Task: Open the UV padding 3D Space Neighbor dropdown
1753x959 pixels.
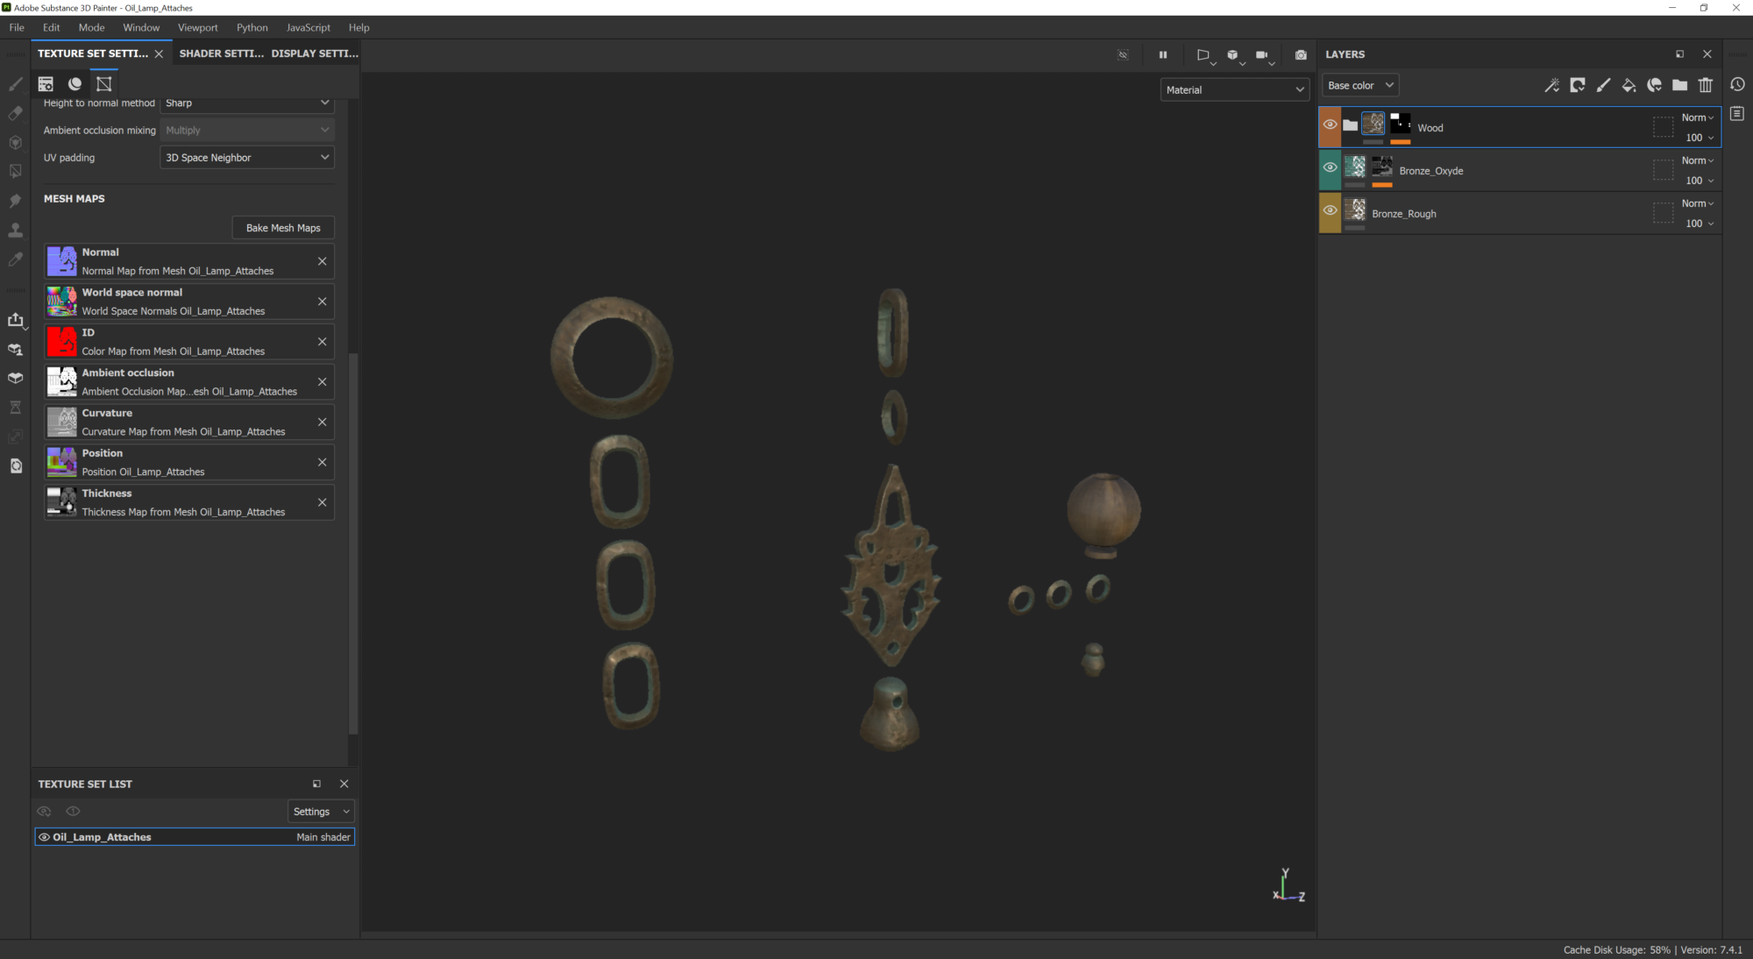Action: pyautogui.click(x=247, y=158)
